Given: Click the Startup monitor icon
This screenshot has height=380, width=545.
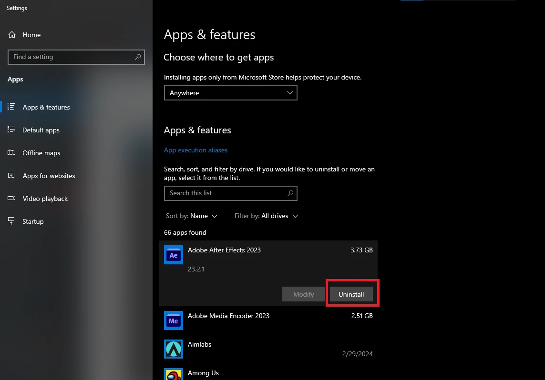Looking at the screenshot, I should tap(11, 221).
